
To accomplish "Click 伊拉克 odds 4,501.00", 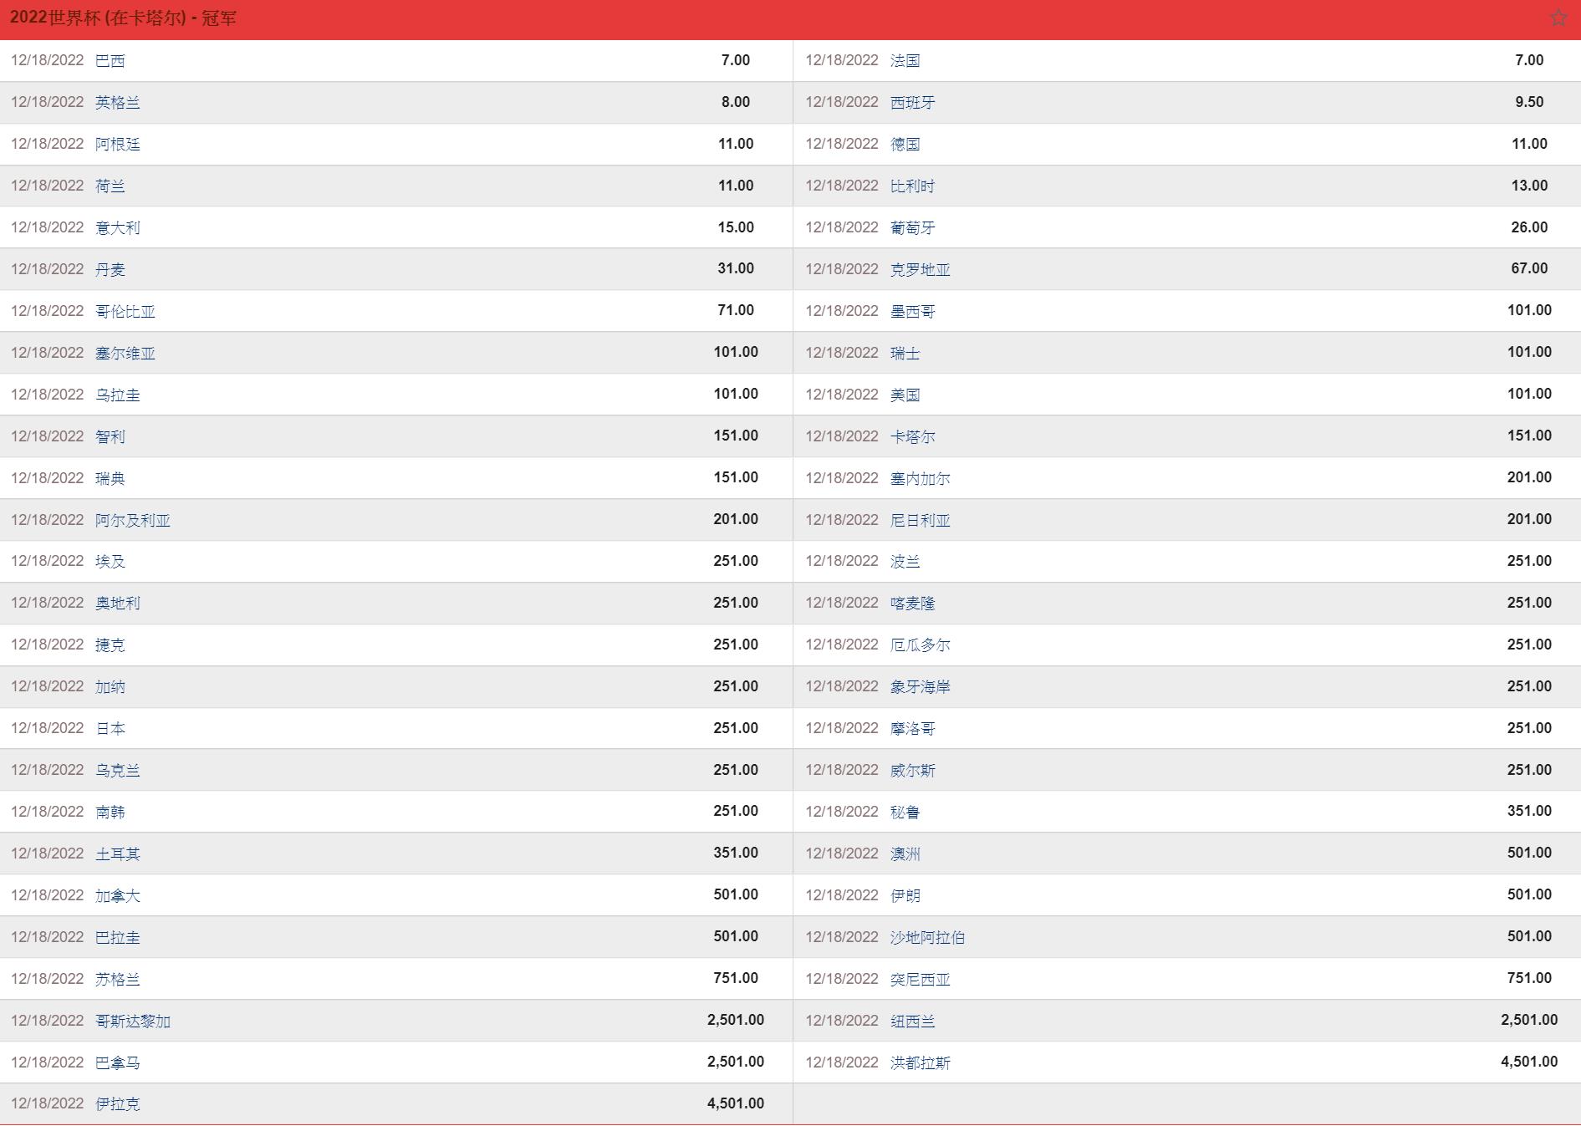I will [736, 1103].
